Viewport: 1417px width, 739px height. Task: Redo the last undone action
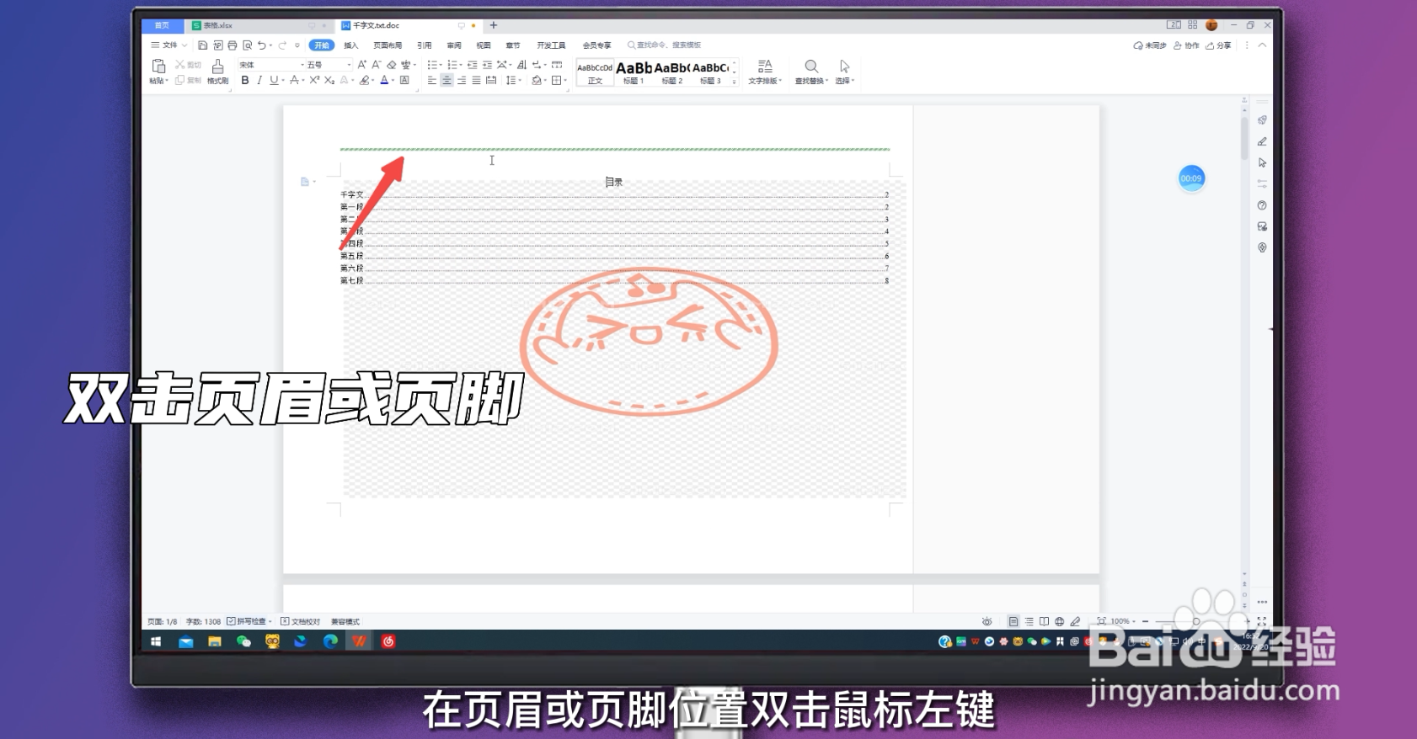(x=282, y=45)
